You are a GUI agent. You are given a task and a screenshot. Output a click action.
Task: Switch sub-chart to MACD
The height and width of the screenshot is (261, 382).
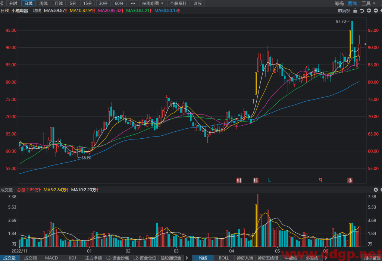(x=51, y=258)
